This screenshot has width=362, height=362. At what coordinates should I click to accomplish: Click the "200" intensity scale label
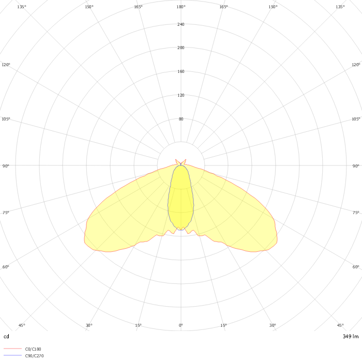[181, 48]
